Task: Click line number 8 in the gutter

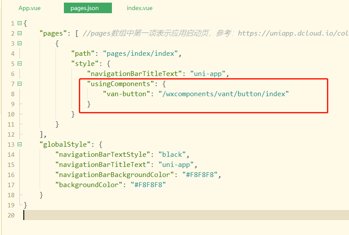Action: coord(13,94)
